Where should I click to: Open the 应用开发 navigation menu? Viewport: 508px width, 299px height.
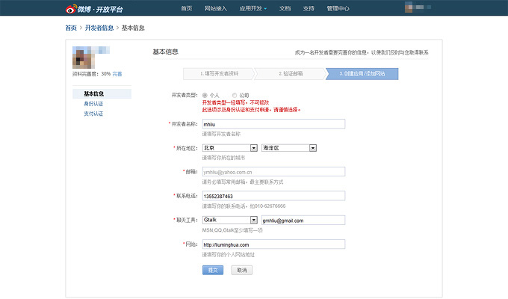tap(252, 8)
